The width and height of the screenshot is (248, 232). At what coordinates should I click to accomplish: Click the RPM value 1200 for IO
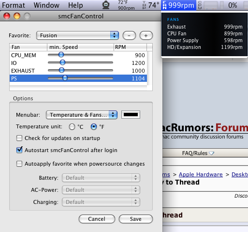[x=138, y=63]
